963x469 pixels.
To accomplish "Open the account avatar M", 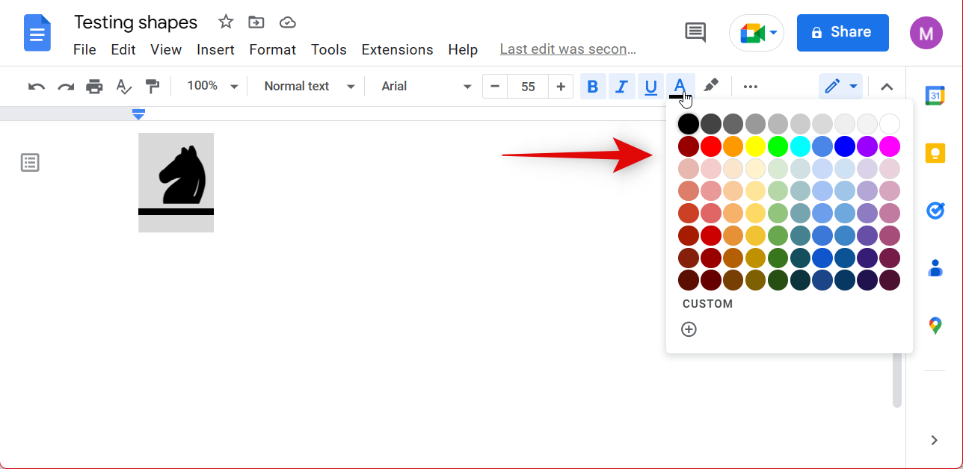I will coord(926,33).
